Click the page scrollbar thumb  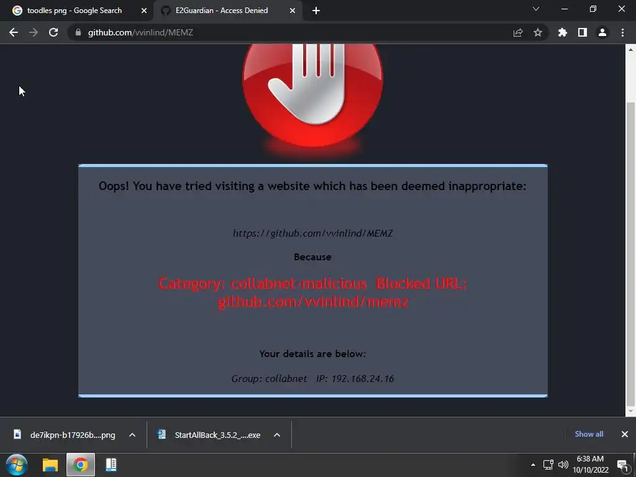coord(630,253)
